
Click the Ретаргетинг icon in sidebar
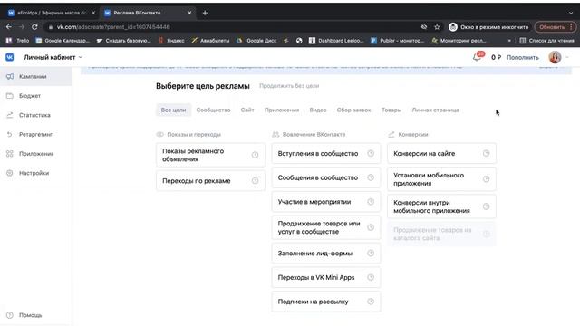coord(10,134)
